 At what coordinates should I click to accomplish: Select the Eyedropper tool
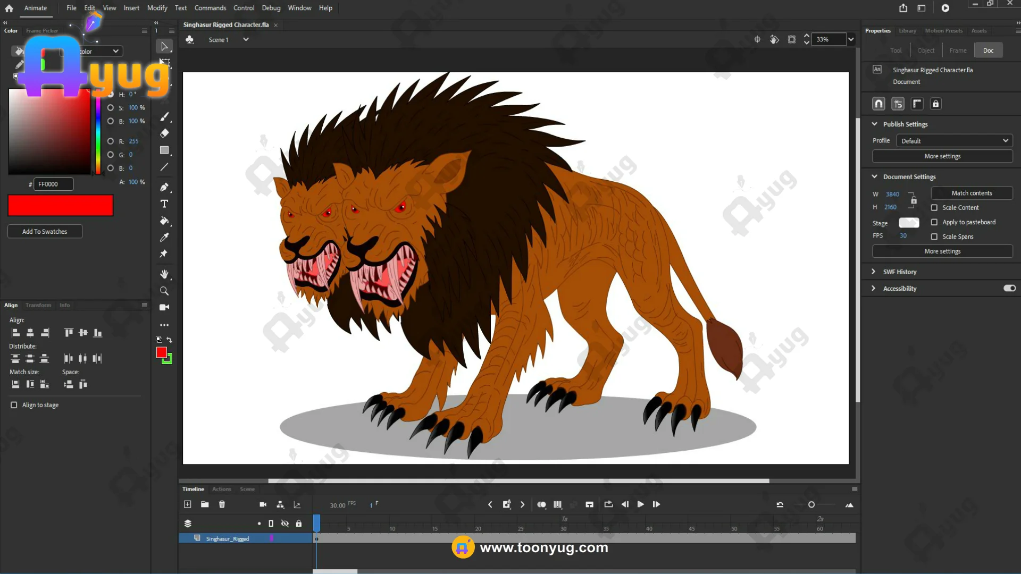click(x=164, y=238)
